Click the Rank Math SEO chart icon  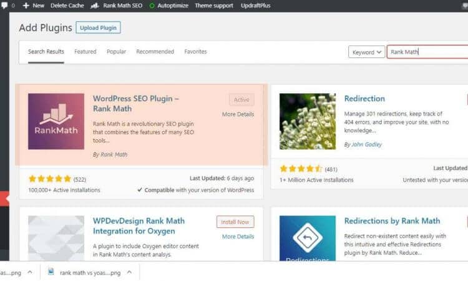(x=95, y=6)
